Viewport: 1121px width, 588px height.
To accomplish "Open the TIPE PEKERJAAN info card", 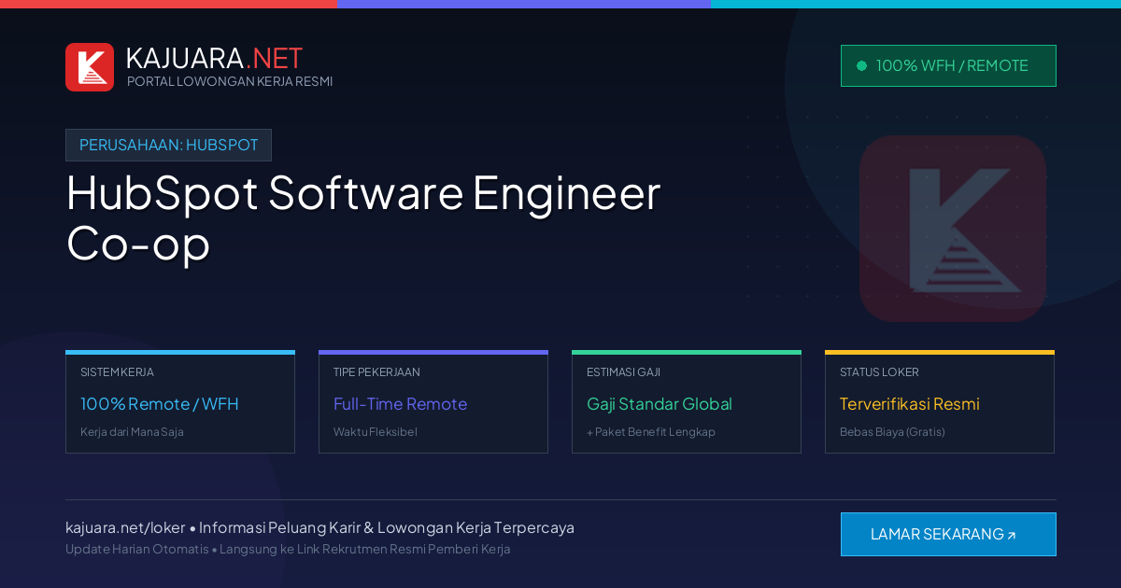I will click(433, 402).
